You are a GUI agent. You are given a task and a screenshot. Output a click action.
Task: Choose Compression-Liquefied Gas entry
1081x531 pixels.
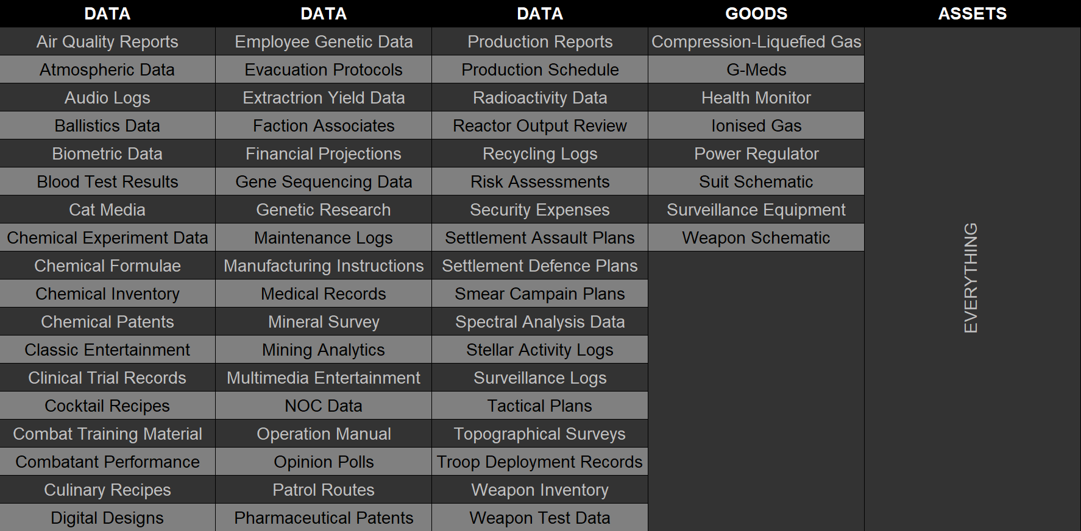coord(756,41)
